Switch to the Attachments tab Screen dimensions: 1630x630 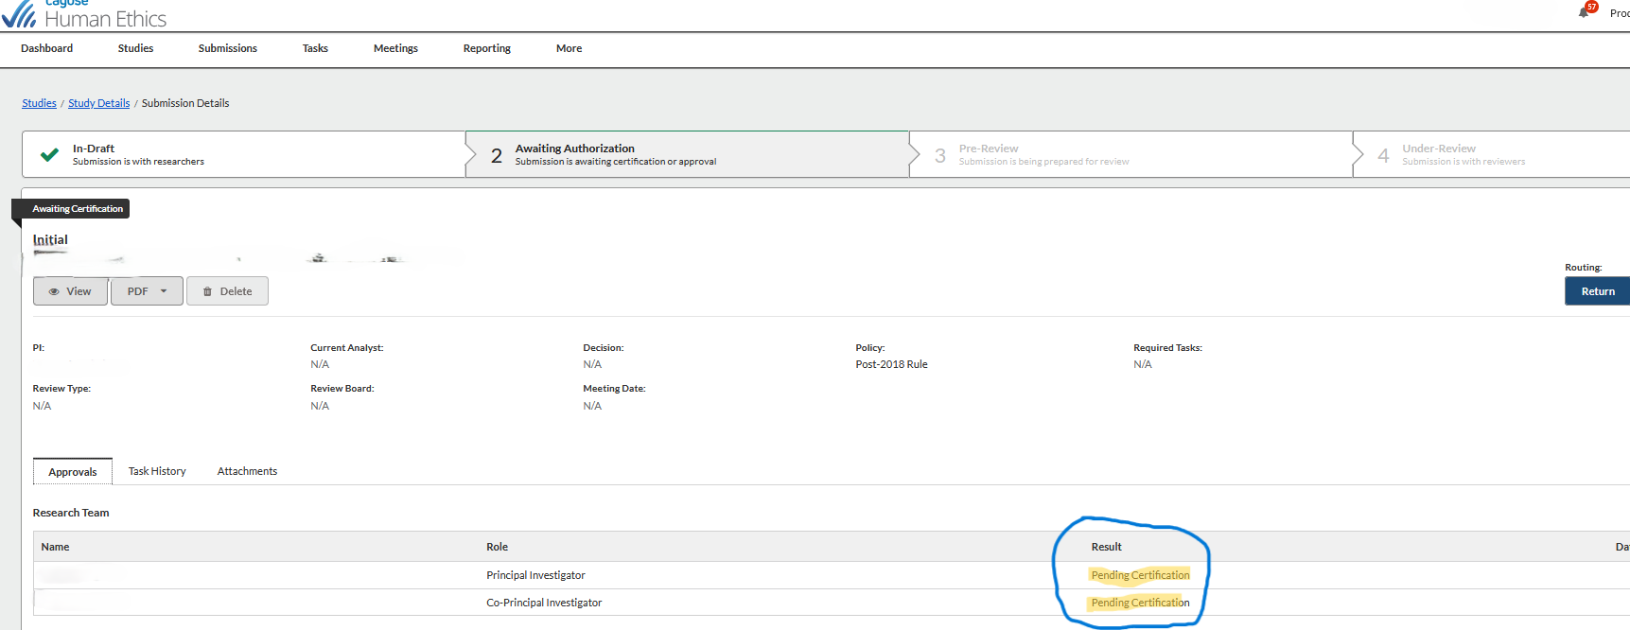(247, 471)
